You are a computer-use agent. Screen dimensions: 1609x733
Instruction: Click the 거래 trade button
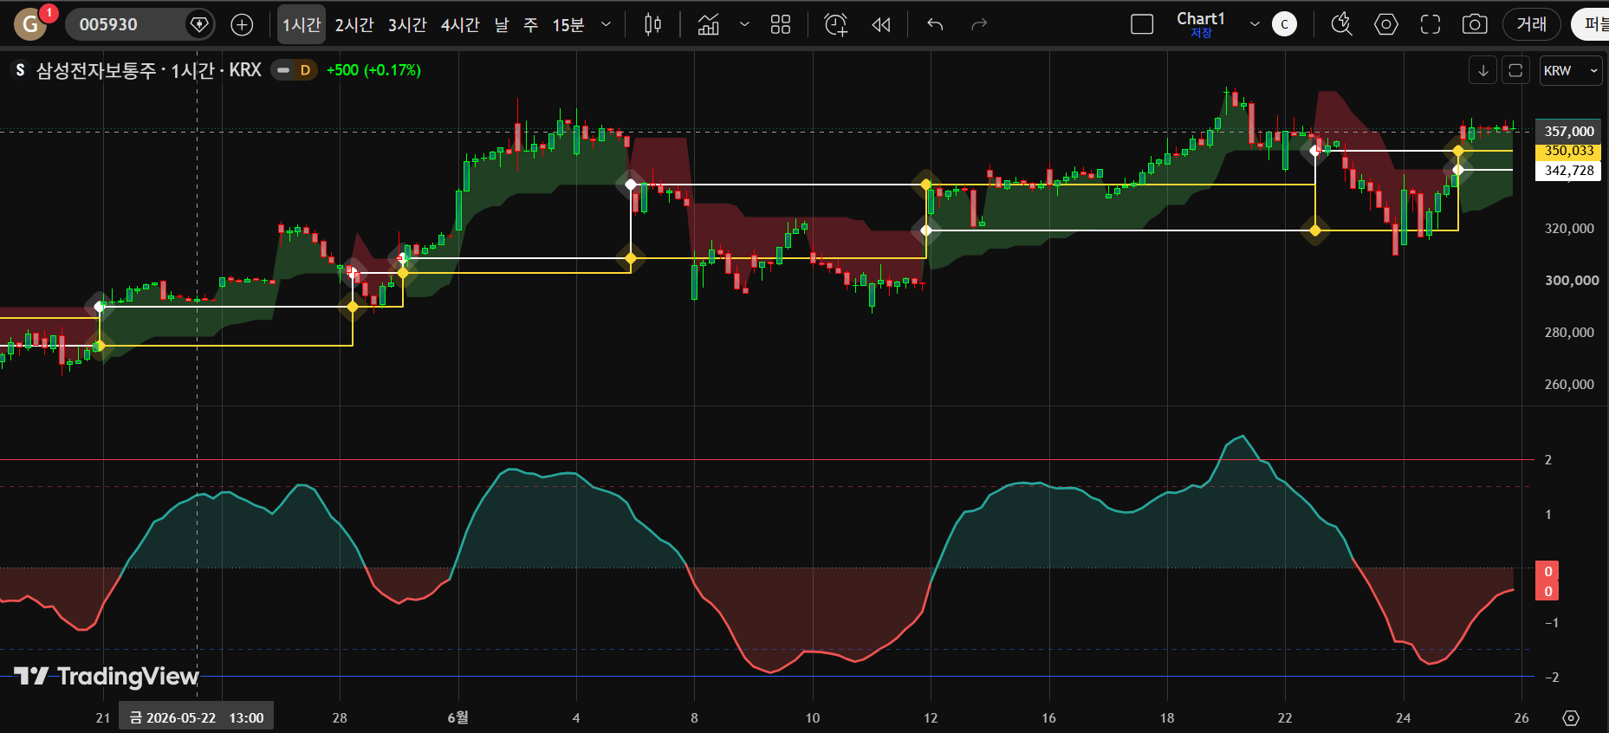[1532, 24]
